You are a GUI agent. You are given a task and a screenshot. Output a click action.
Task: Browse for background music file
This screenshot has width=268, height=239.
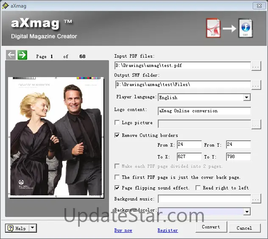(x=256, y=199)
